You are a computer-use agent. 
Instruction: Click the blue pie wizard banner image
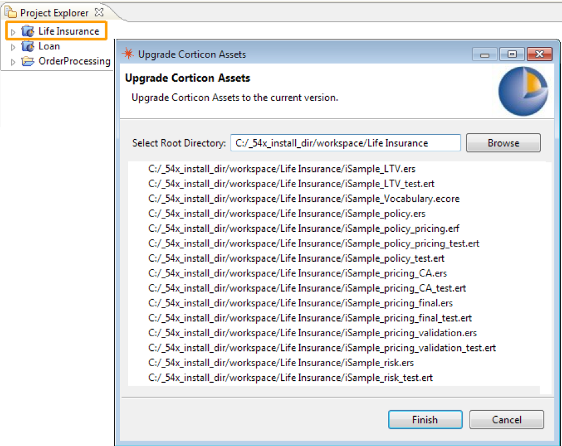point(523,91)
